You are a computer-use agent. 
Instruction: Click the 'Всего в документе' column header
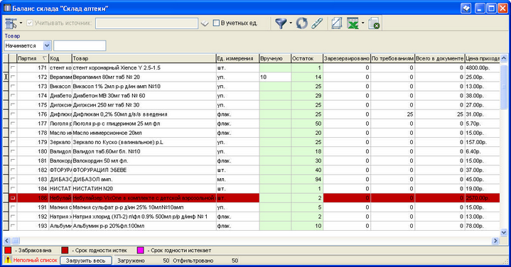click(440, 58)
